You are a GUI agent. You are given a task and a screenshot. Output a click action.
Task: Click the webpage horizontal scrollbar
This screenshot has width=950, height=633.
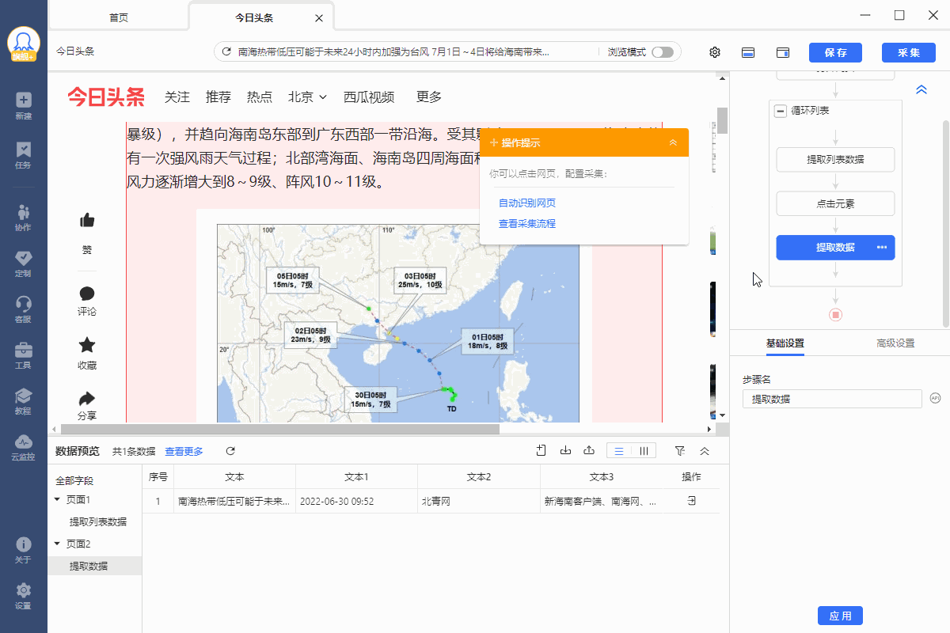coord(280,429)
